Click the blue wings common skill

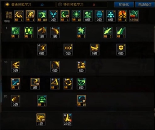(x=53, y=16)
